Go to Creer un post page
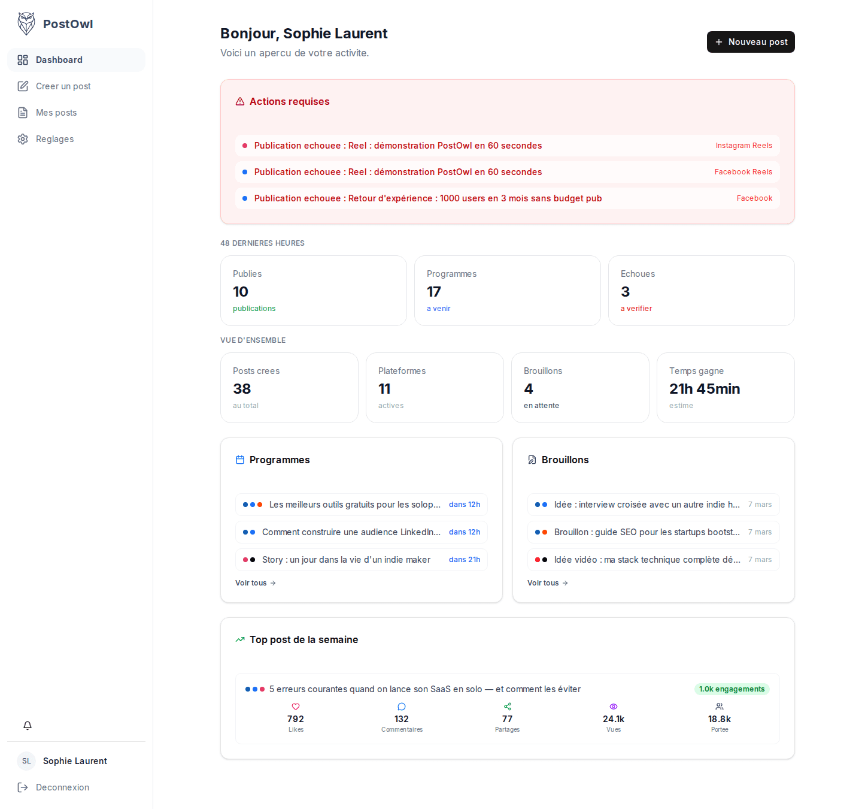Viewport: 862px width, 809px height. [x=63, y=86]
